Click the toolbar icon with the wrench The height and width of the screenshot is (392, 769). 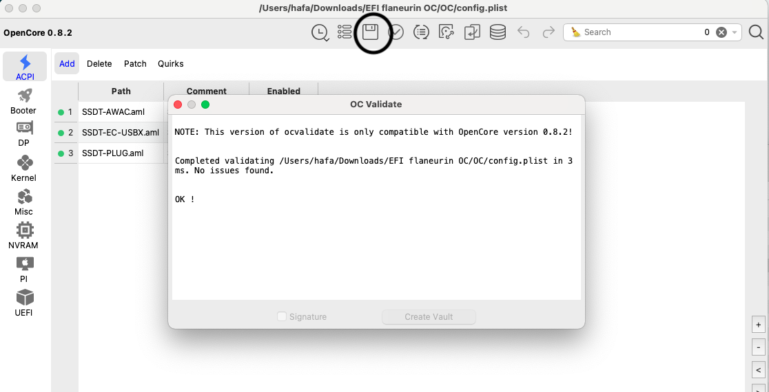click(446, 32)
